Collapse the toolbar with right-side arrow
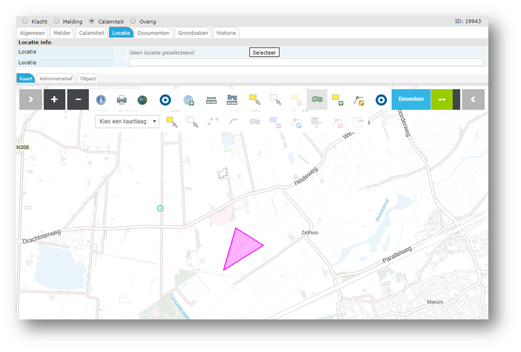Viewport: 521px width, 352px height. pyautogui.click(x=473, y=99)
